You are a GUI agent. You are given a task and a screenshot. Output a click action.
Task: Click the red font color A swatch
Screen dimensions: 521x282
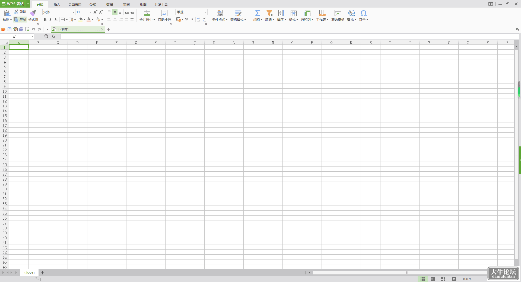[x=89, y=20]
